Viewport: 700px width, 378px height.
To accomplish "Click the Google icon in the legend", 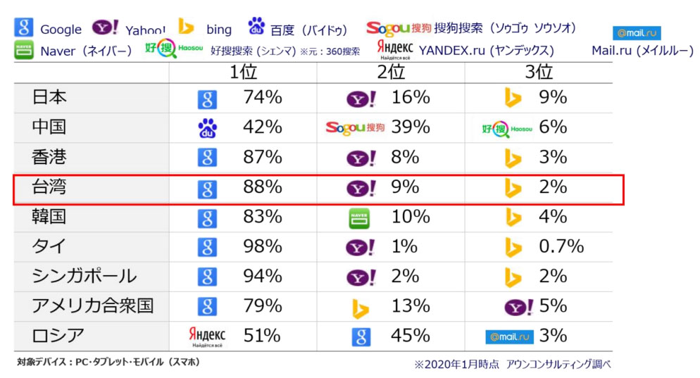I will pos(24,27).
